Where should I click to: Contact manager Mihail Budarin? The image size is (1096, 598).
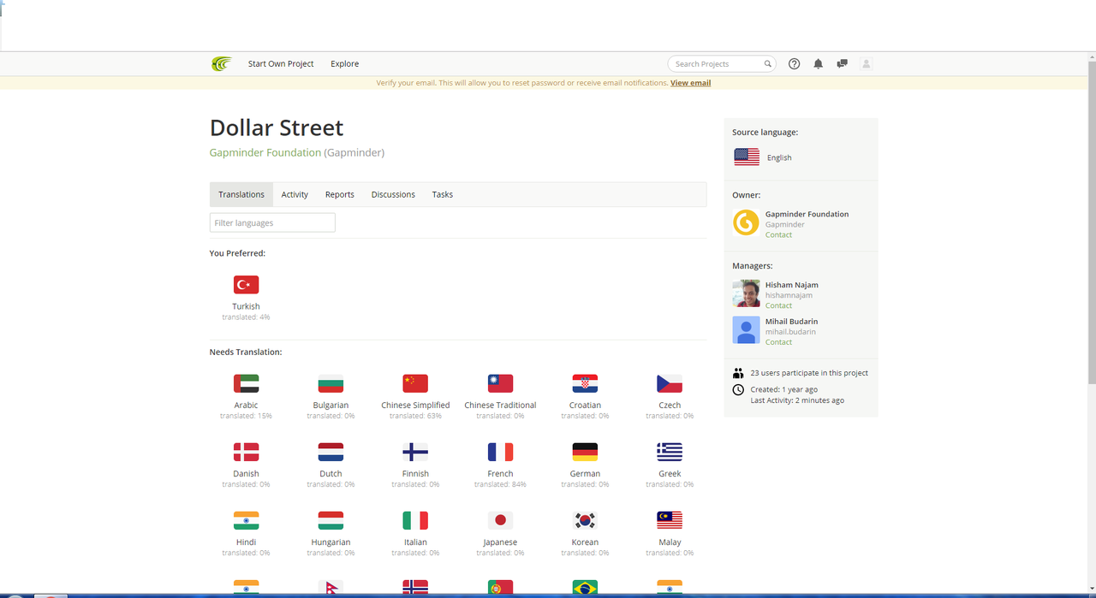[778, 342]
